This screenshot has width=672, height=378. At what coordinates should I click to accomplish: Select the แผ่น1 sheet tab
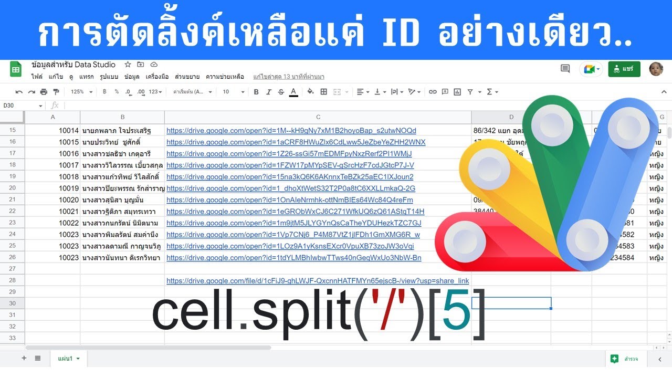pos(69,358)
